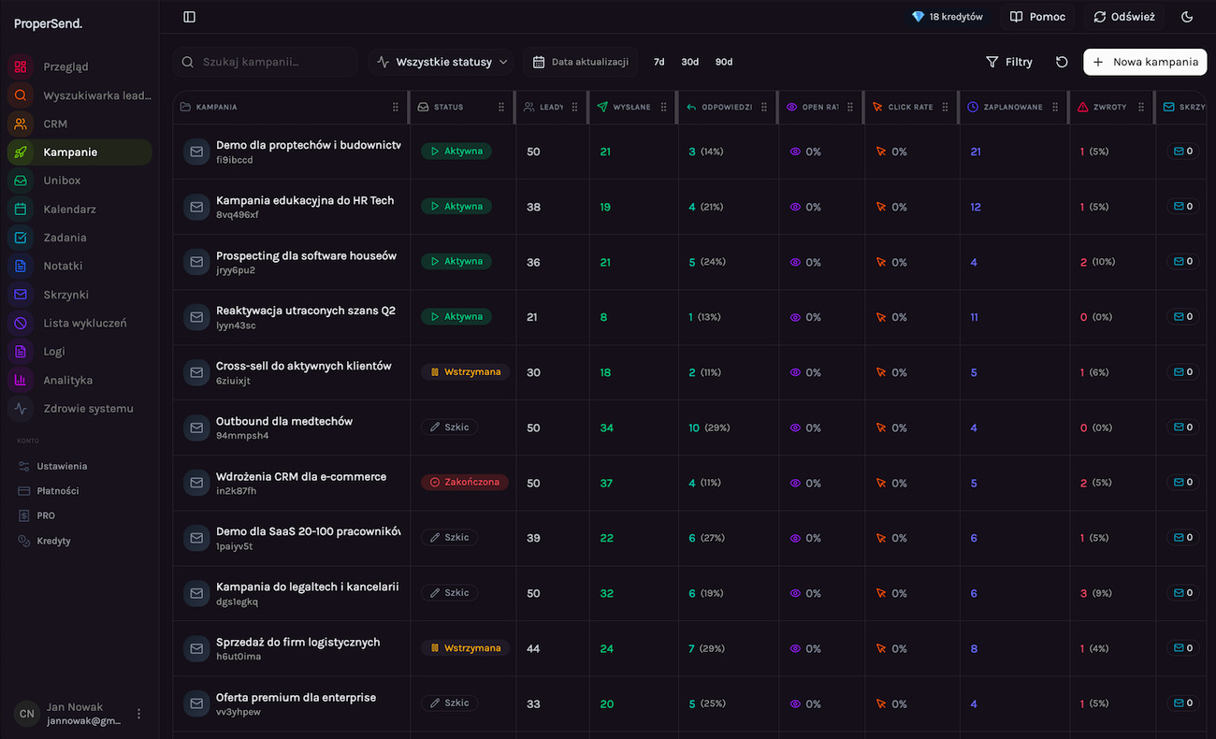The image size is (1216, 739).
Task: Open Wysłane column header handle menu
Action: [664, 108]
